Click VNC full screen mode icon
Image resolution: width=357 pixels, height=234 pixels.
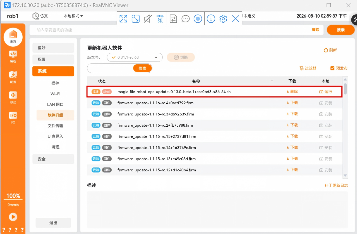point(123,19)
